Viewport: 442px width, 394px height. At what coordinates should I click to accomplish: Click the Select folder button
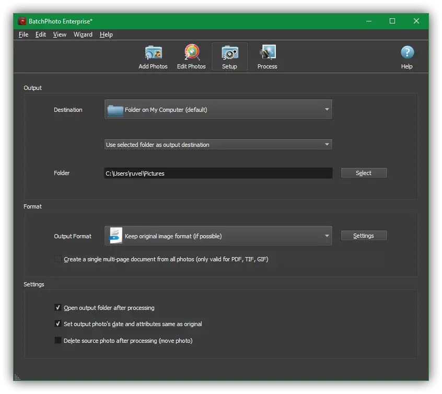(x=364, y=173)
